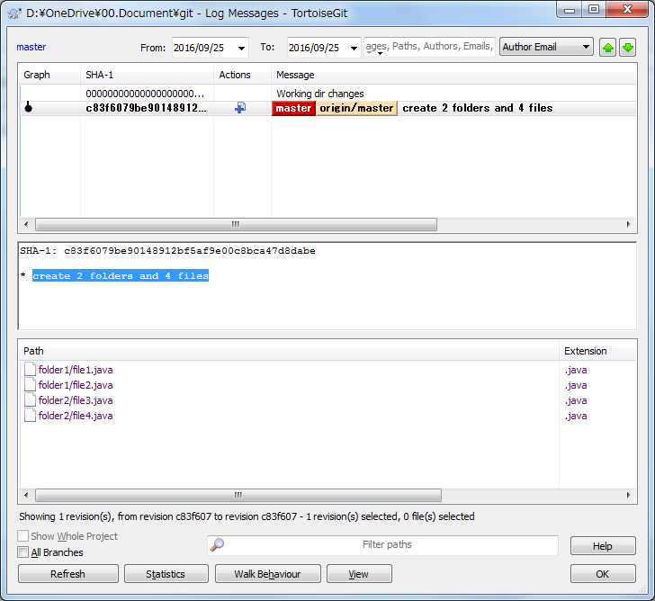Click the green up arrow button
The width and height of the screenshot is (655, 601).
point(608,48)
